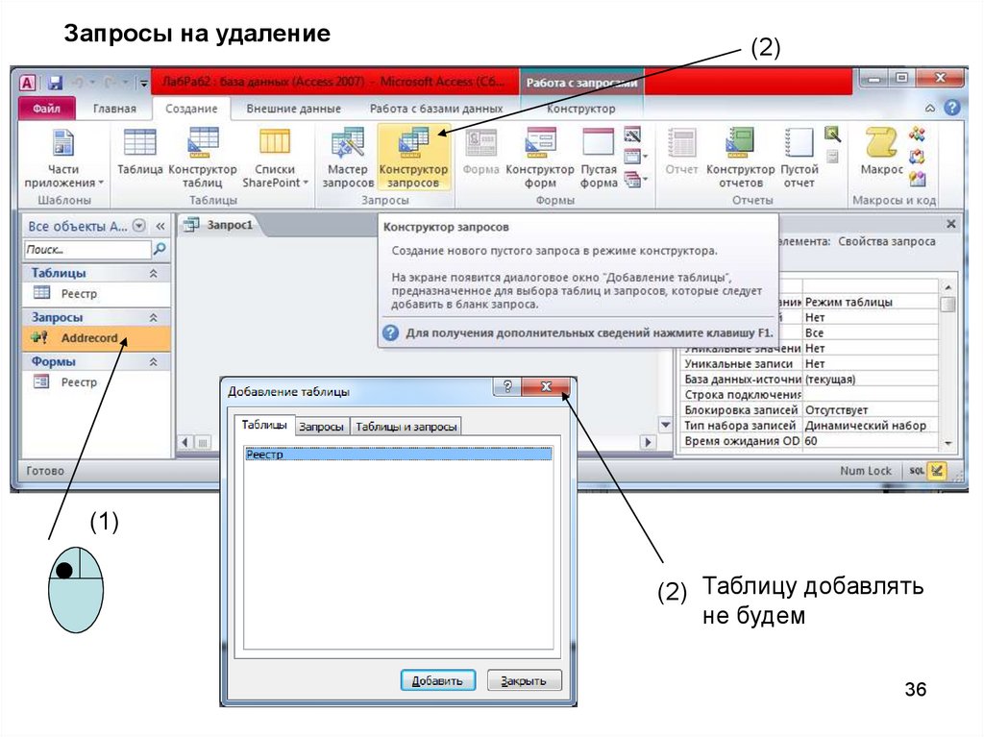
Task: Open Access help question mark icon
Action: (x=952, y=108)
